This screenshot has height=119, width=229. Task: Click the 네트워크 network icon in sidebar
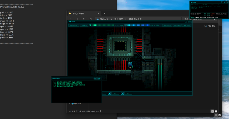(72, 104)
